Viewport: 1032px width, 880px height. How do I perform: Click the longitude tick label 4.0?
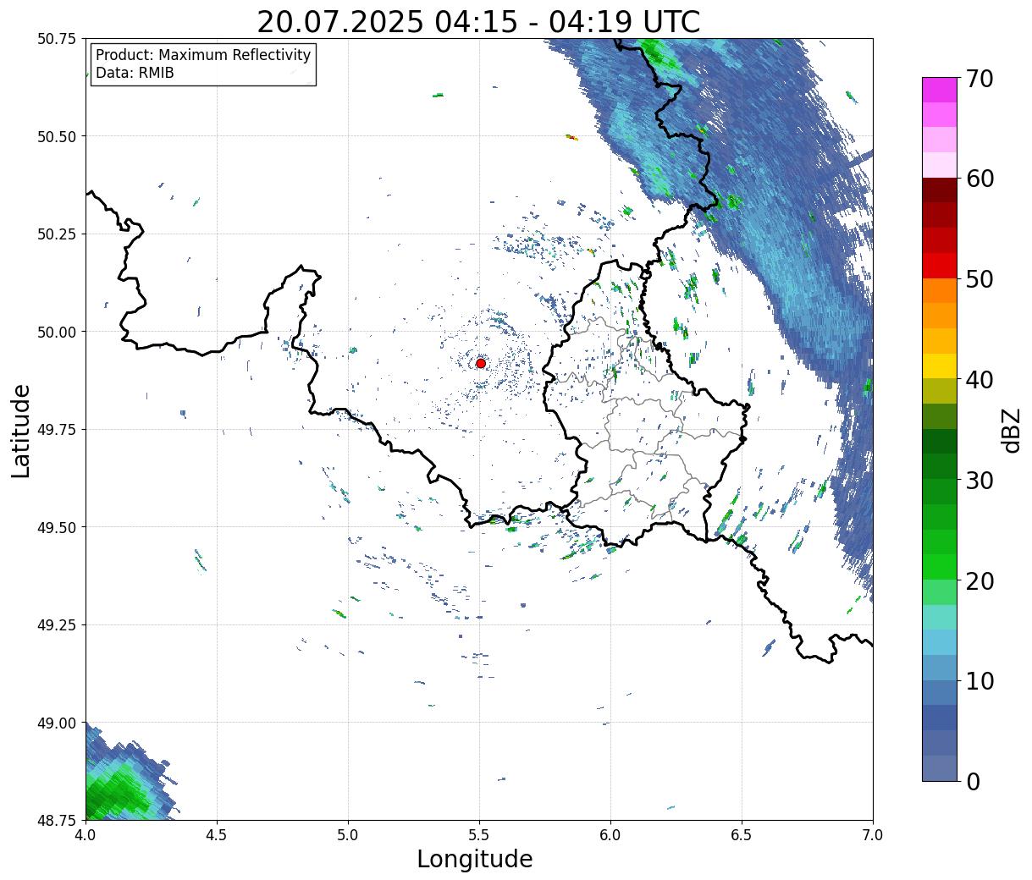coord(86,834)
